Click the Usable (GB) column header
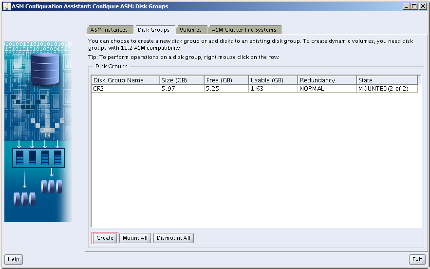Viewport: 430px width, 269px height. click(273, 80)
